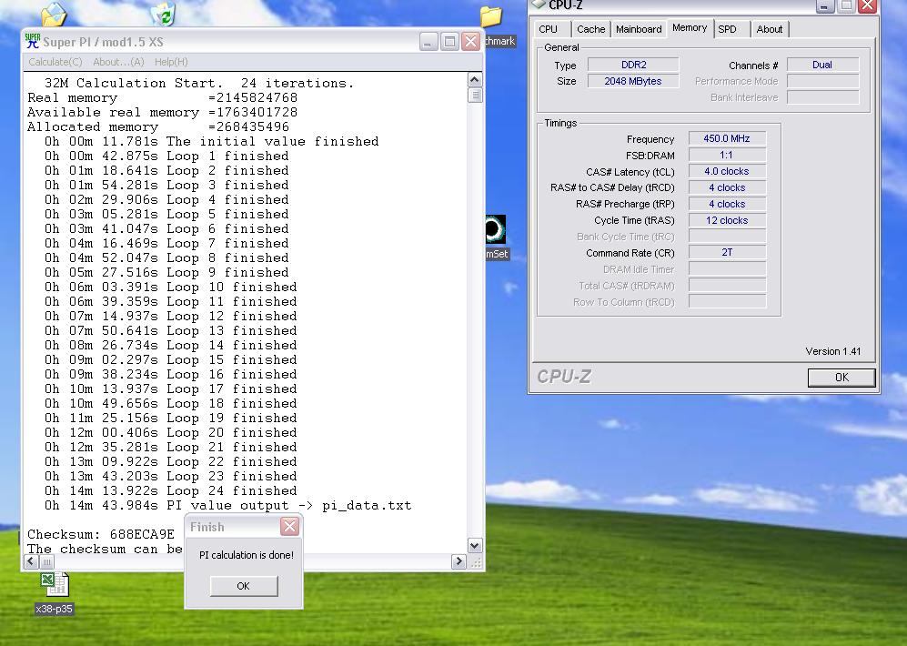Select the Recycle Bin desktop icon
Viewport: 907px width, 646px height.
[x=163, y=13]
